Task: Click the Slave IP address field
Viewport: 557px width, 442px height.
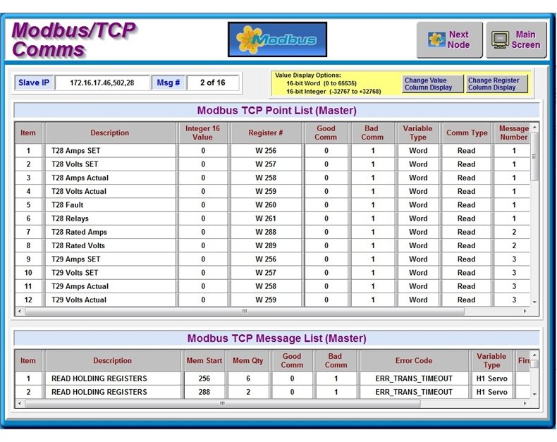Action: tap(102, 83)
